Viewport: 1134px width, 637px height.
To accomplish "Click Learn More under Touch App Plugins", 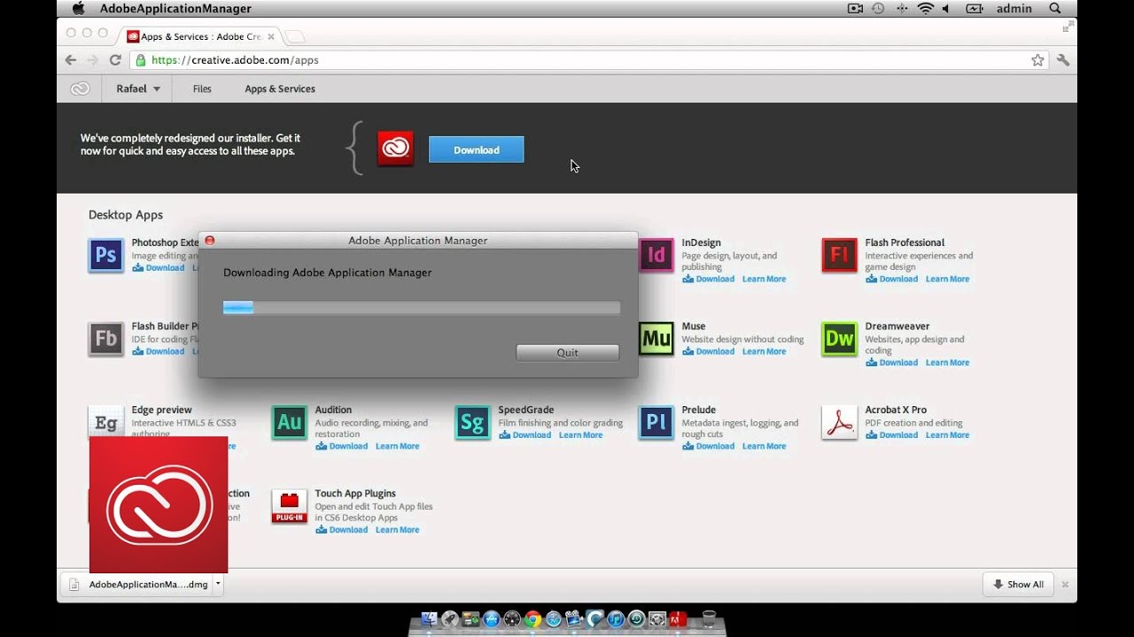I will [397, 529].
